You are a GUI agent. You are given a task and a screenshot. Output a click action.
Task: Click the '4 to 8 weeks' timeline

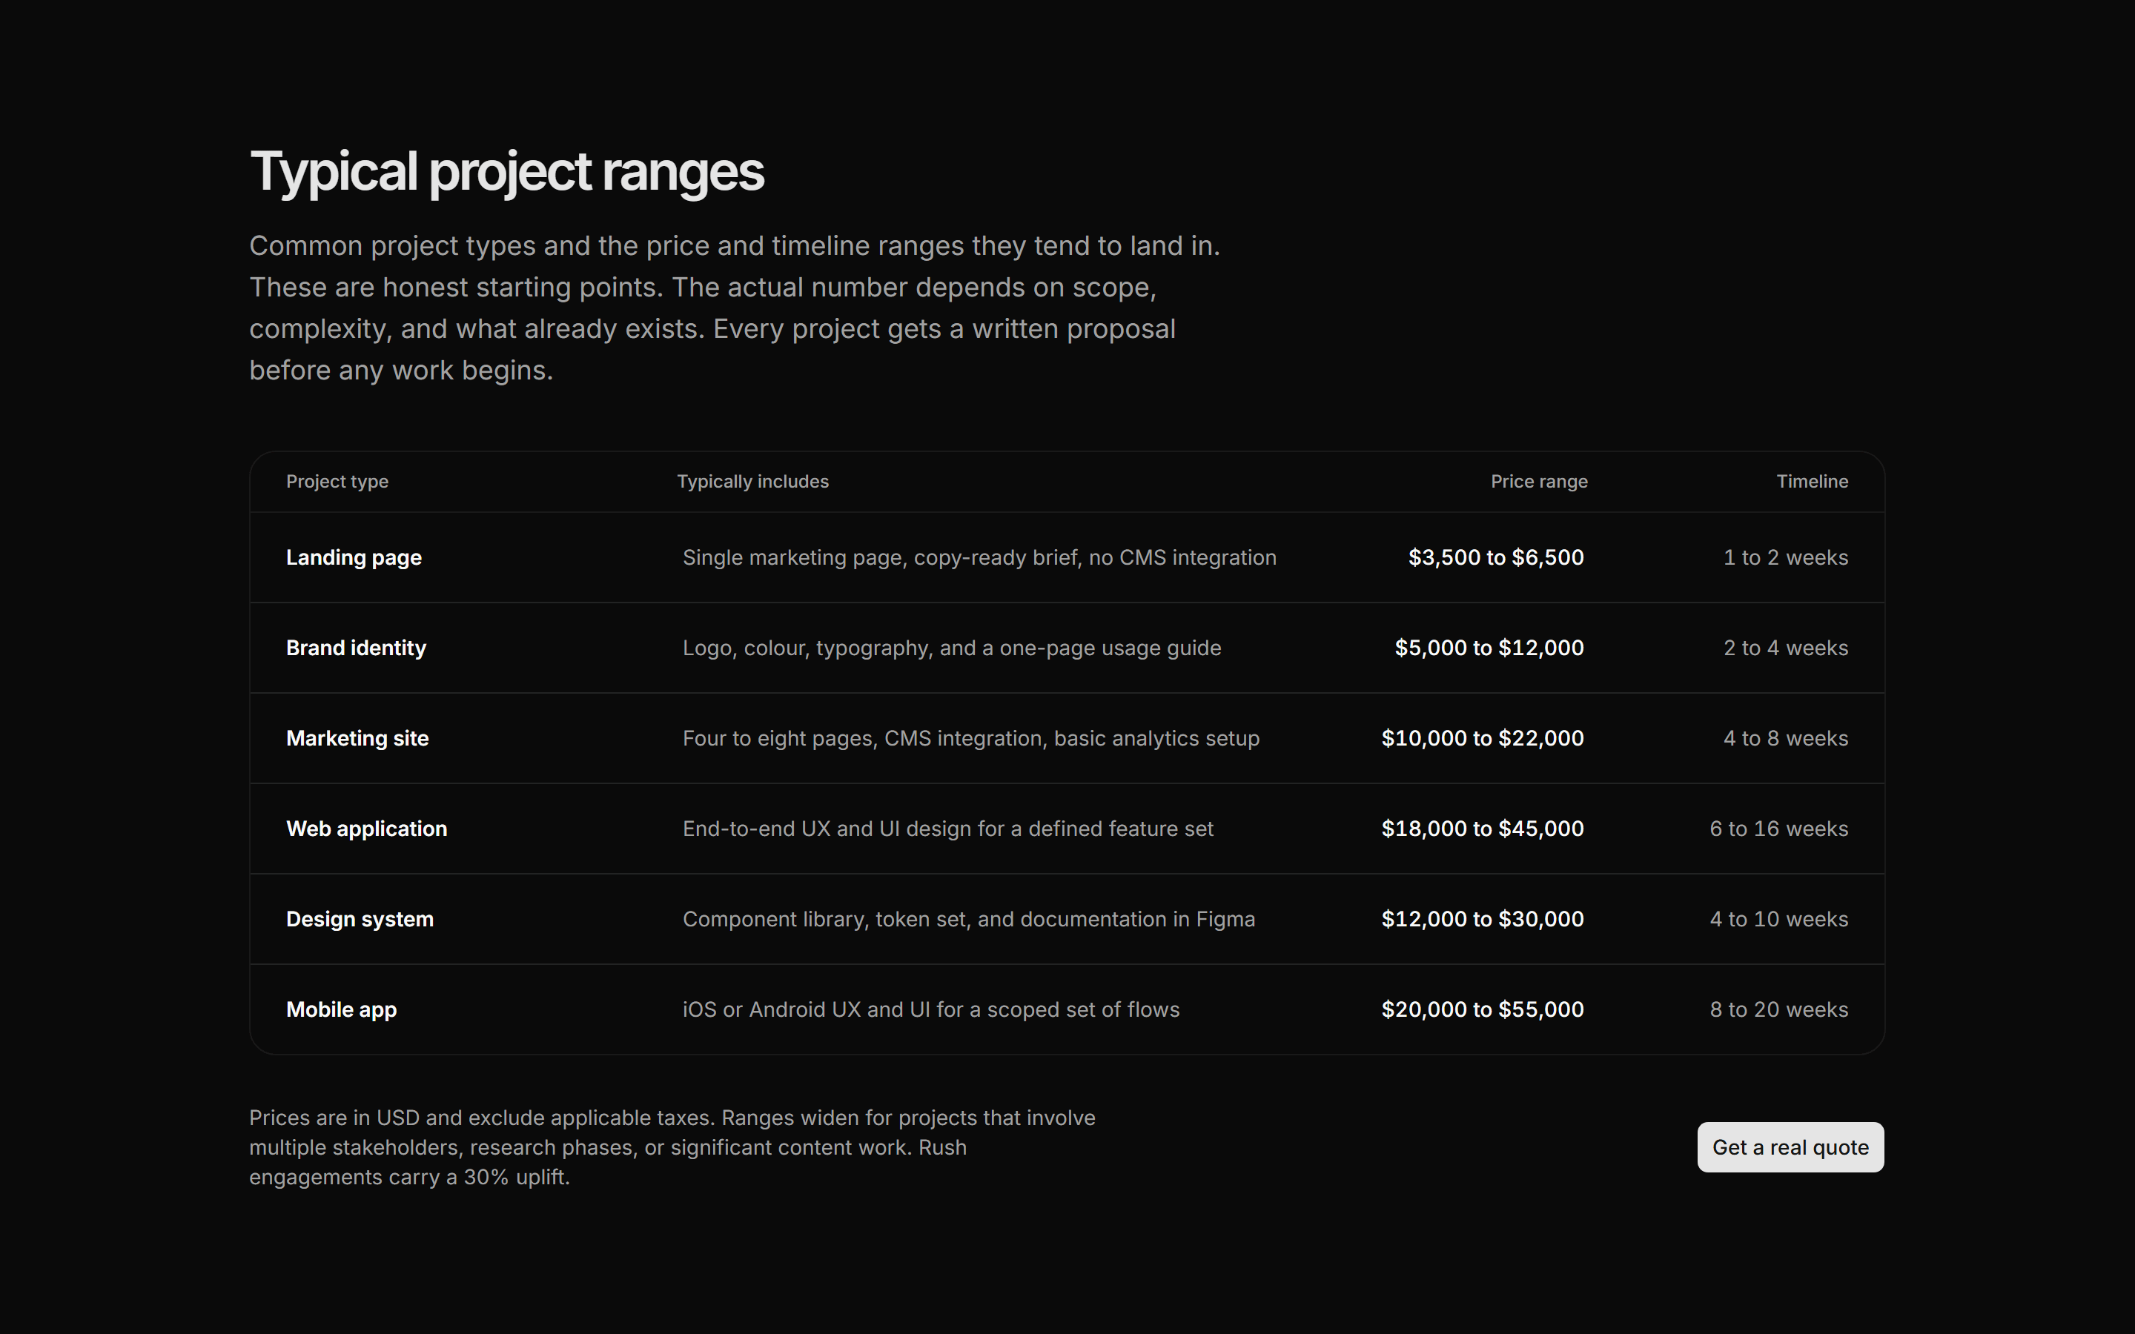click(1786, 738)
